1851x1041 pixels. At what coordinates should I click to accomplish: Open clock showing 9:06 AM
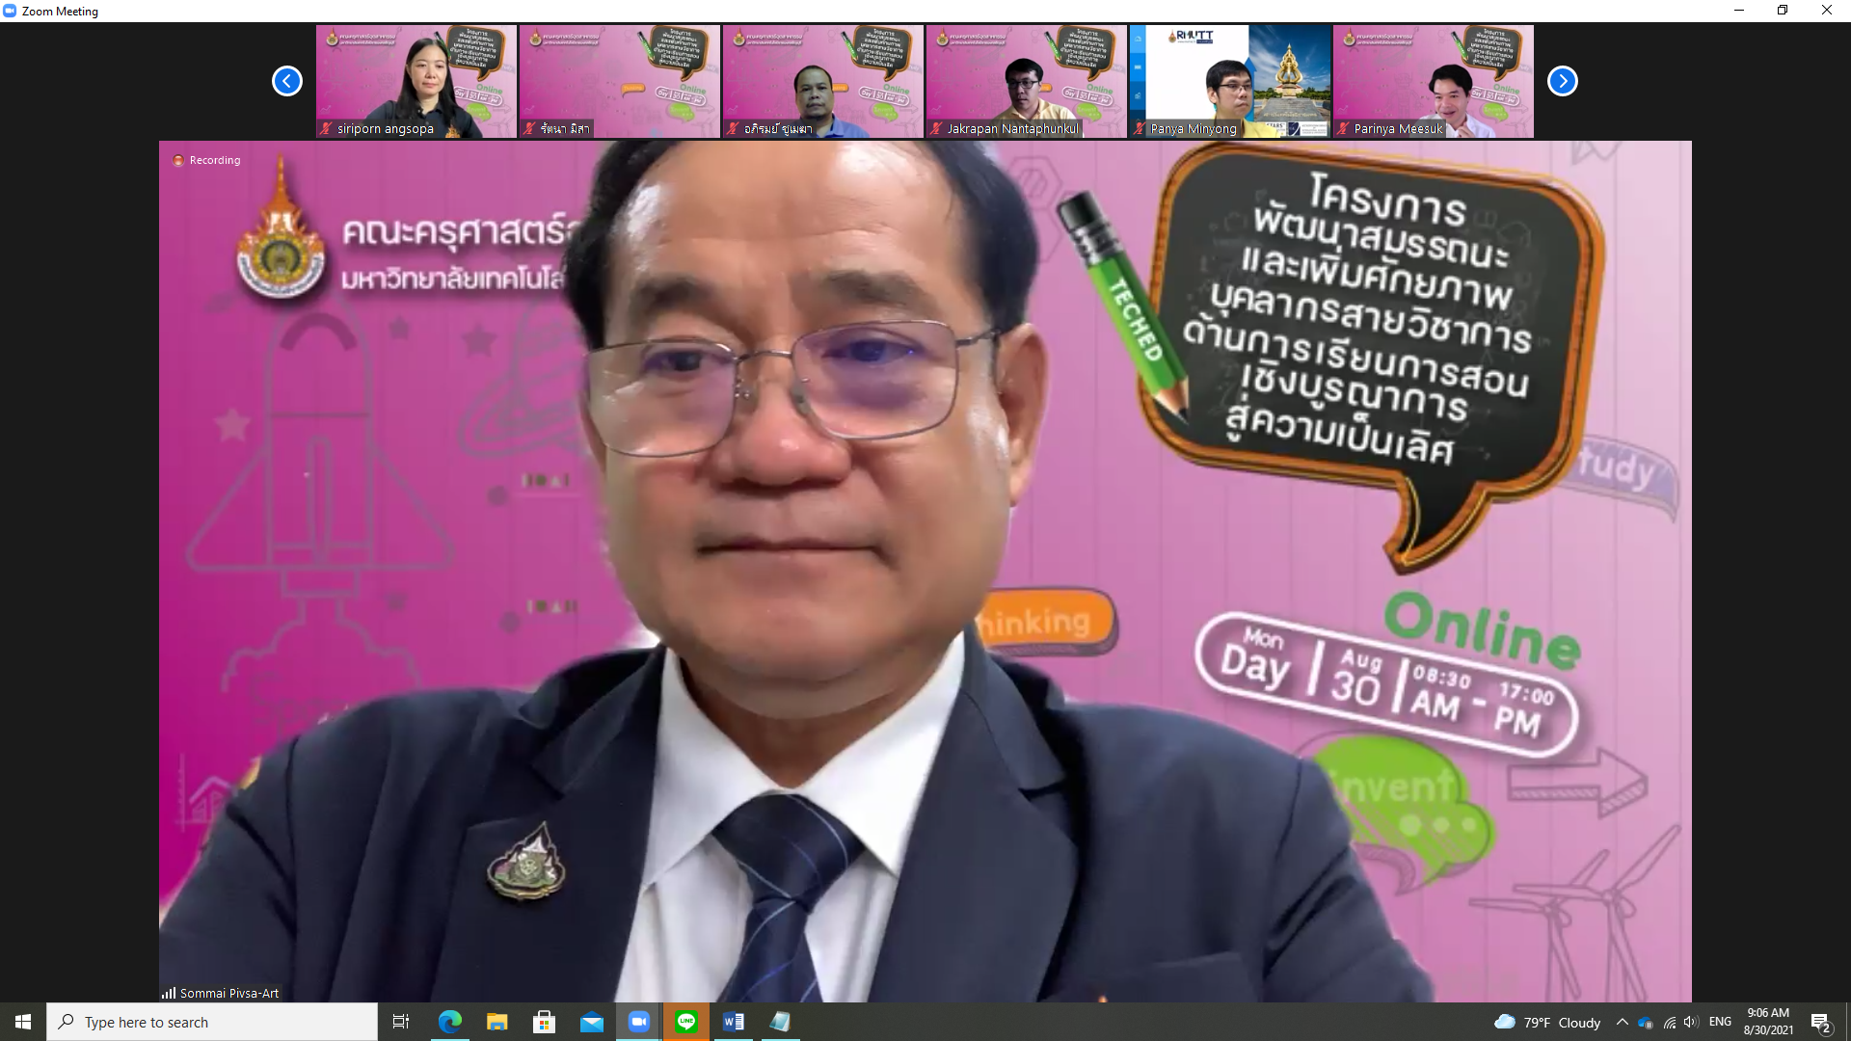click(x=1768, y=1022)
